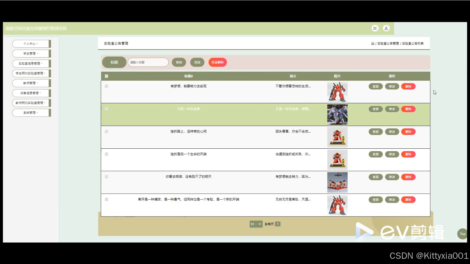
Task: Open 实验室信息管理 in the sidebar
Action: click(31, 64)
